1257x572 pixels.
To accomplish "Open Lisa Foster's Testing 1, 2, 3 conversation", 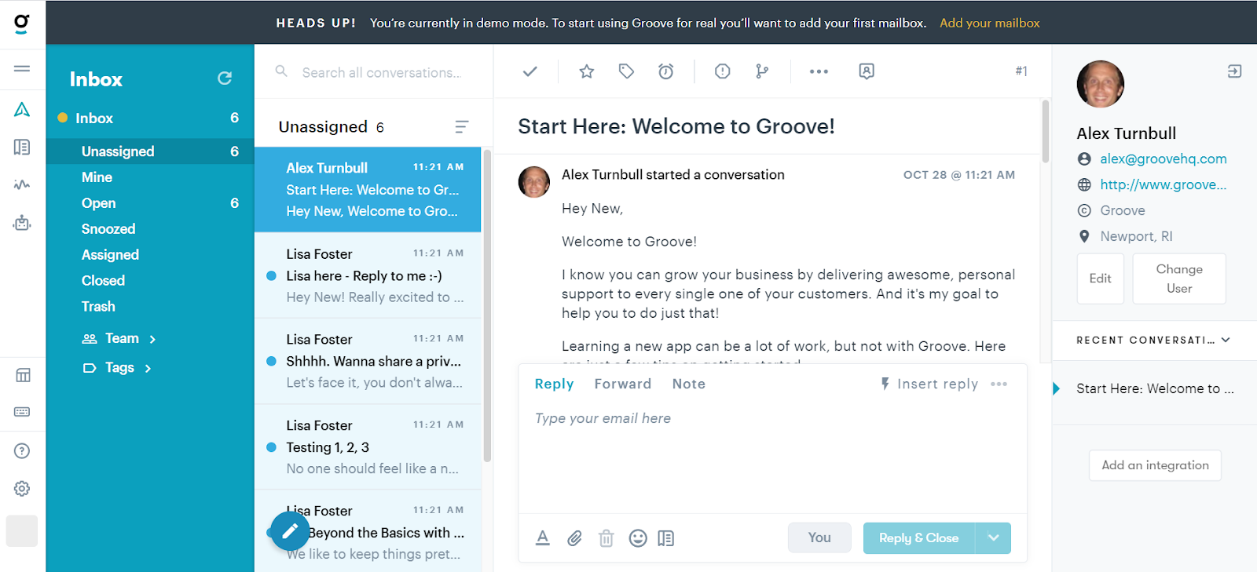I will coord(368,447).
